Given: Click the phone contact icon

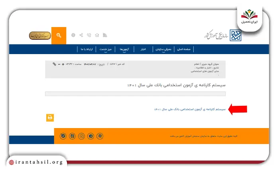Looking at the screenshot, I should point(89,35).
